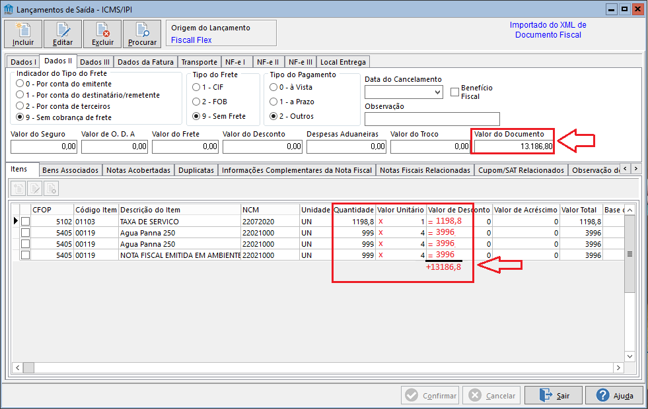Click the Valor do Documento field

click(x=514, y=146)
